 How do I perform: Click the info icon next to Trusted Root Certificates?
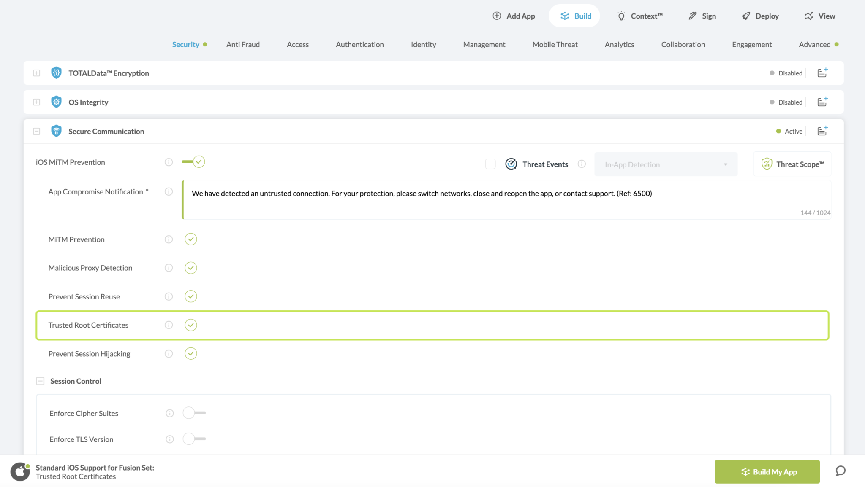coord(169,325)
